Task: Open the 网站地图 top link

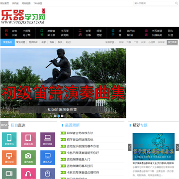Action: point(26,3)
